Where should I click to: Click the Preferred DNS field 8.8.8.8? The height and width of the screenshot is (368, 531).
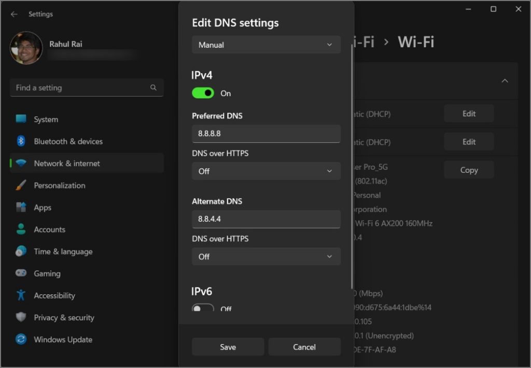coord(266,133)
